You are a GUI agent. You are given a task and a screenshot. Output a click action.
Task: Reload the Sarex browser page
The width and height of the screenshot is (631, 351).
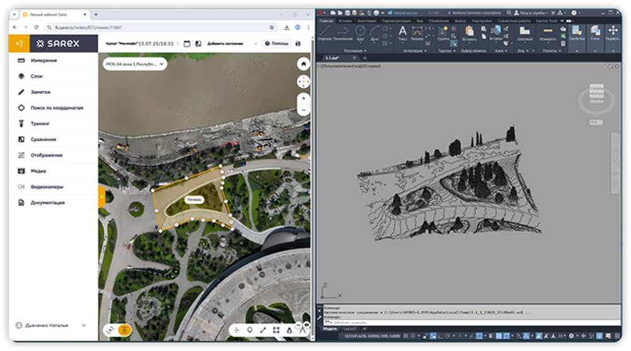click(x=36, y=27)
